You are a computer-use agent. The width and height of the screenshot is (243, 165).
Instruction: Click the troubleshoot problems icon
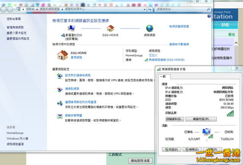(x=60, y=116)
